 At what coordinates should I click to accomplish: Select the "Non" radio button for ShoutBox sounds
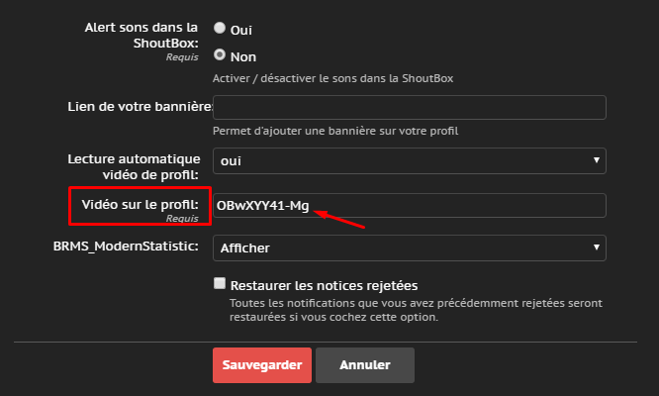point(220,55)
